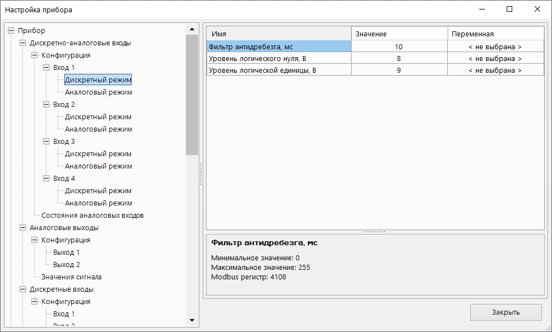Open Состояния аналоговых входов item

point(92,216)
